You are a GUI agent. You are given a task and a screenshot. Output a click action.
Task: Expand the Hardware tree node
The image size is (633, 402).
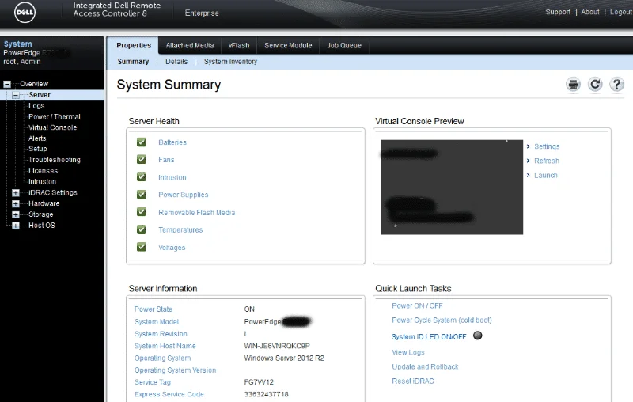[x=16, y=203]
